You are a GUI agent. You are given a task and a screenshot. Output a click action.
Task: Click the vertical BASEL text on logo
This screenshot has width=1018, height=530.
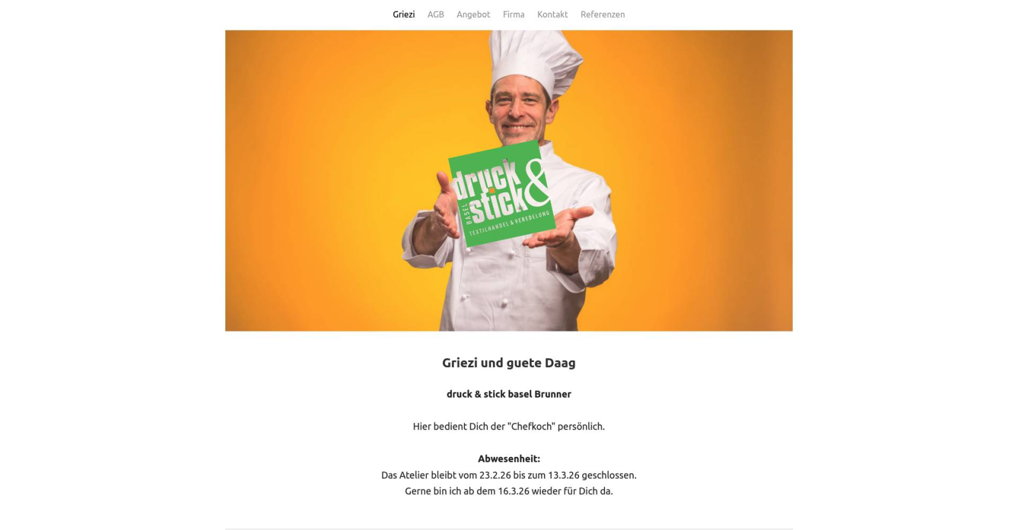(x=468, y=214)
